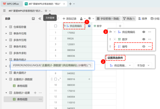160x109 pixels.
Task: Open more options for 编号 field
Action: [x=149, y=46]
